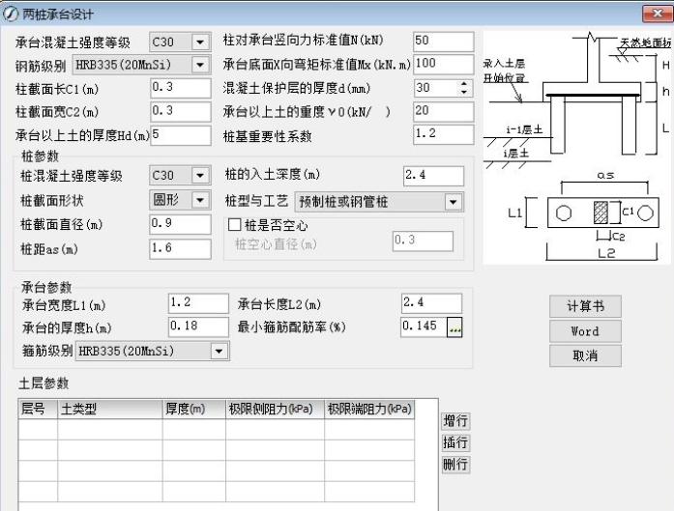Click the 取消 button
Image resolution: width=674 pixels, height=511 pixels.
click(x=585, y=355)
